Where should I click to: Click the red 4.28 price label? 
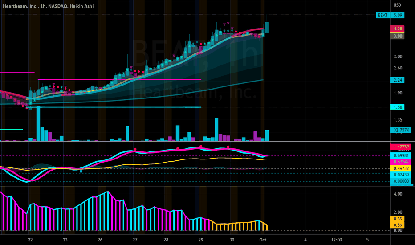click(397, 29)
